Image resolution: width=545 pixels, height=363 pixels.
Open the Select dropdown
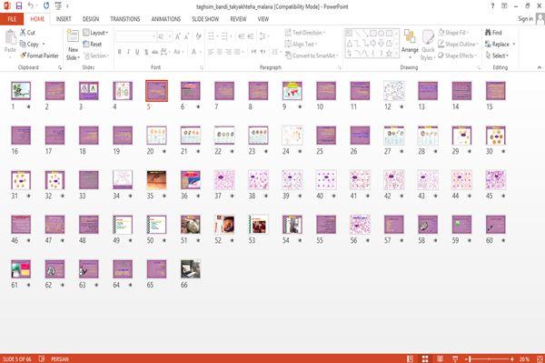click(x=497, y=55)
